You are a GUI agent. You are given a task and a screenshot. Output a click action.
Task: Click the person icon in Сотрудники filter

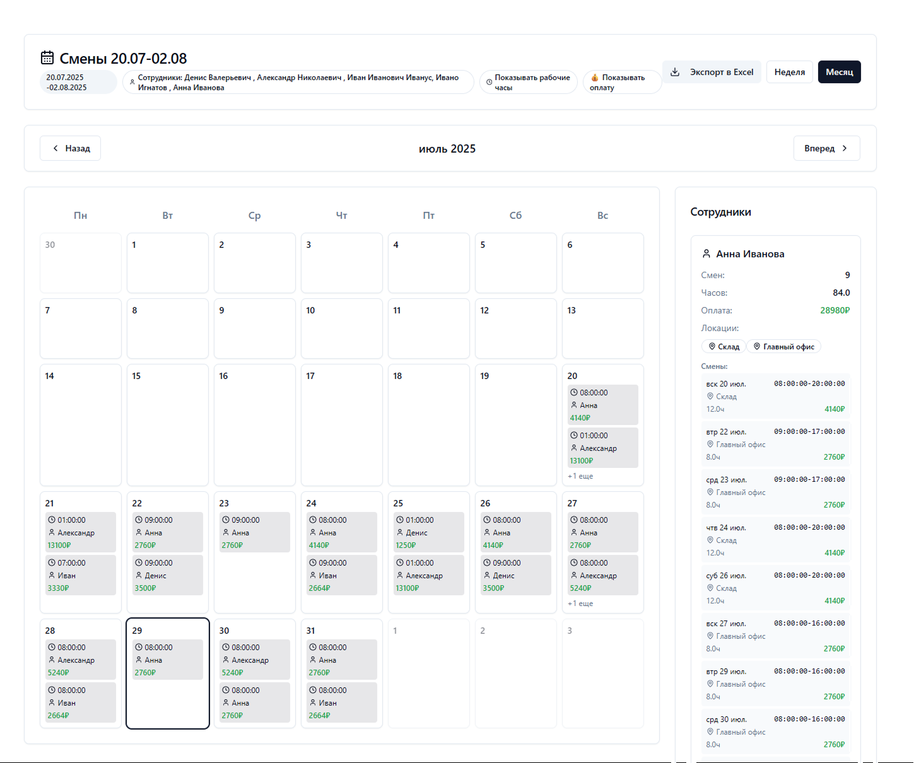click(132, 82)
